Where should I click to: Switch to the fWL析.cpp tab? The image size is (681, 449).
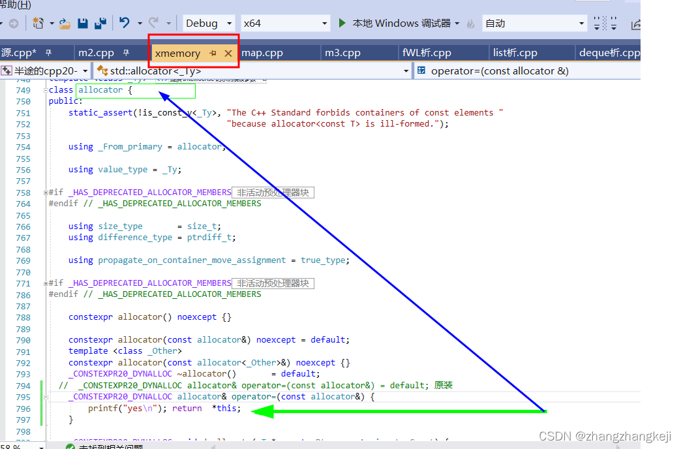click(427, 53)
